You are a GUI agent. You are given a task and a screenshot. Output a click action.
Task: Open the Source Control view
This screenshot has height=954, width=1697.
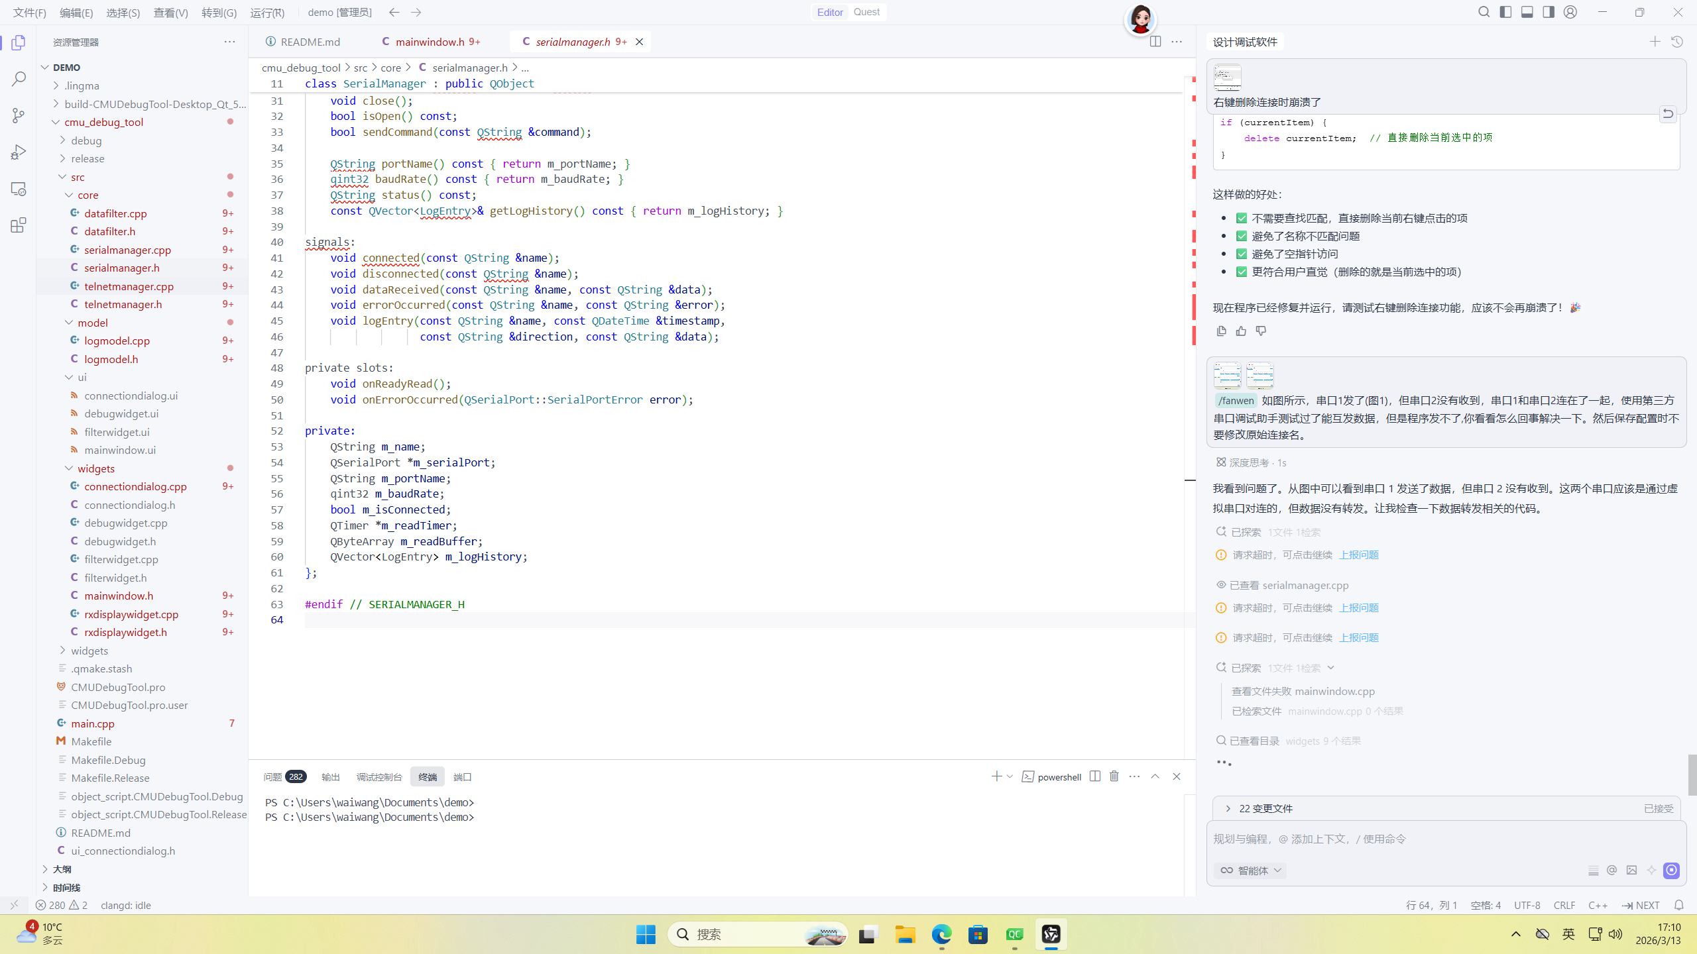tap(19, 115)
